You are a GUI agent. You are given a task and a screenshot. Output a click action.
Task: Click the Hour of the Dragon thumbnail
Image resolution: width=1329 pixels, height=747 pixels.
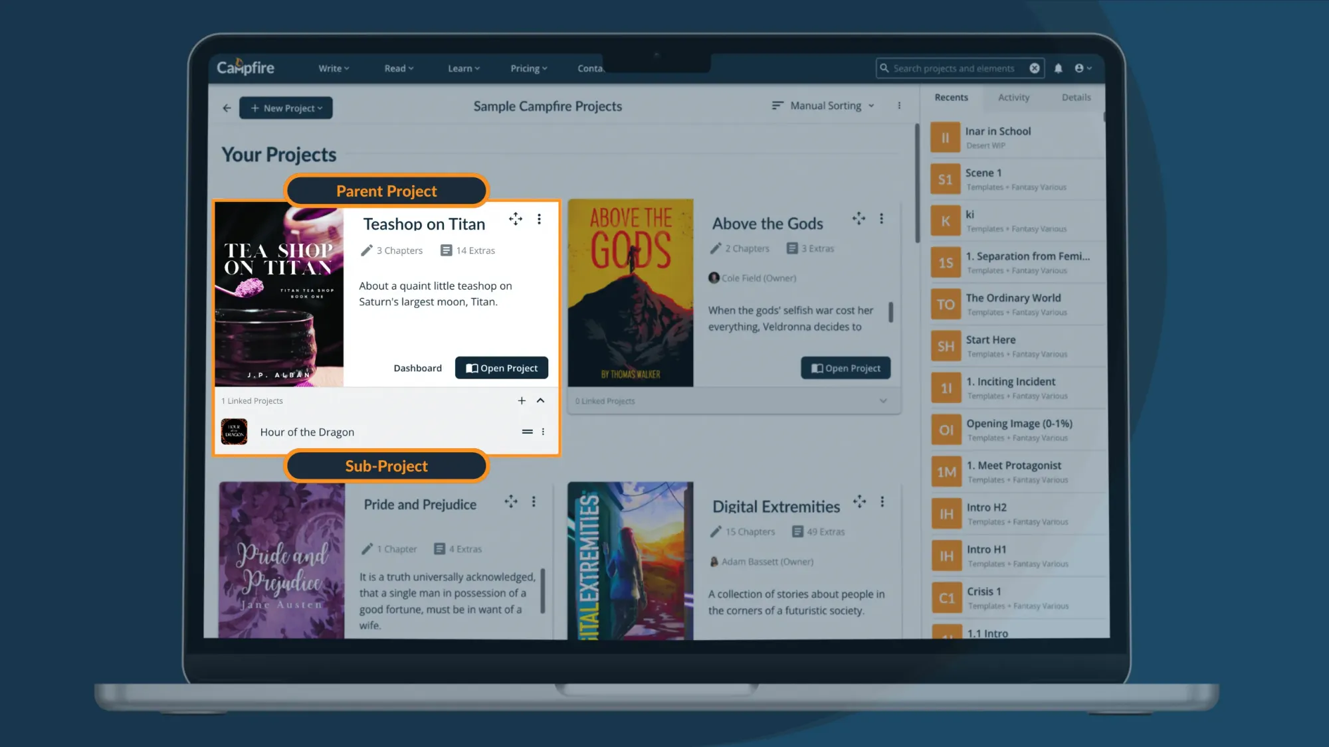pyautogui.click(x=234, y=432)
